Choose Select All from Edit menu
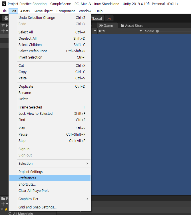Image resolution: width=191 pixels, height=215 pixels. click(x=50, y=32)
